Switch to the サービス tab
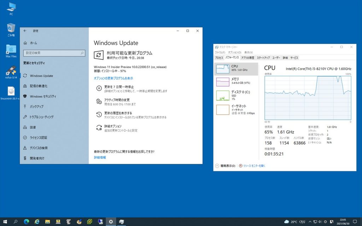This screenshot has width=362, height=226. (x=294, y=58)
